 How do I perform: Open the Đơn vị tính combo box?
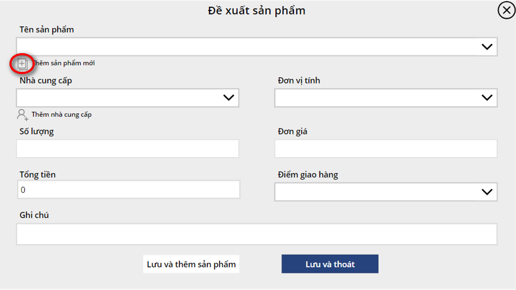[377, 98]
